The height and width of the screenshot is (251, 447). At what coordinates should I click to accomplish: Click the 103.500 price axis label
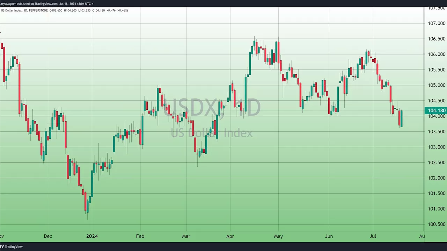(x=437, y=131)
